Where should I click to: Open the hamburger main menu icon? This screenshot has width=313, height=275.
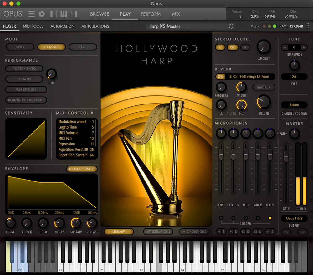point(32,14)
